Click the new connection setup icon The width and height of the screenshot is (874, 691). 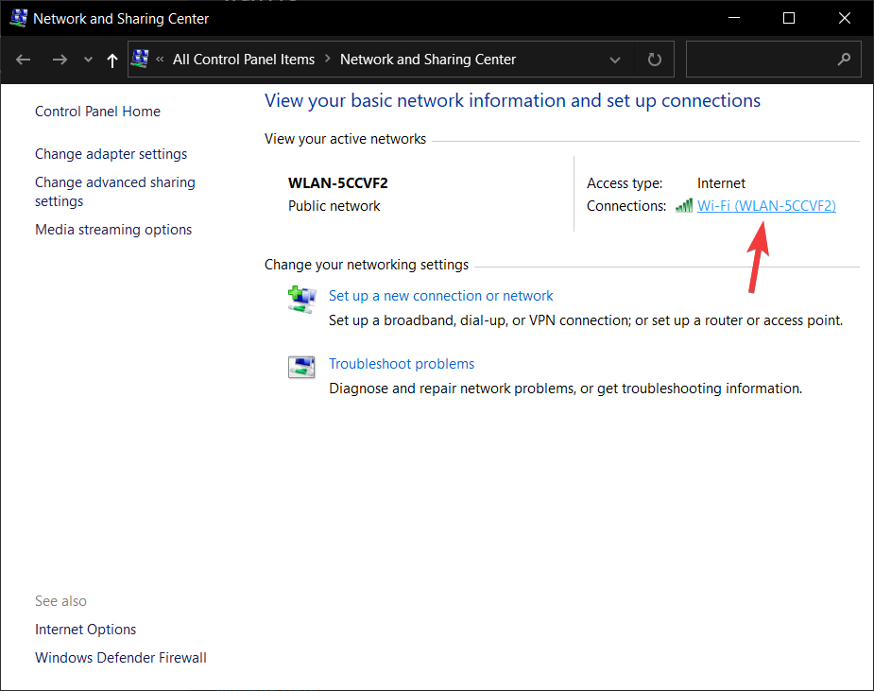pos(301,300)
